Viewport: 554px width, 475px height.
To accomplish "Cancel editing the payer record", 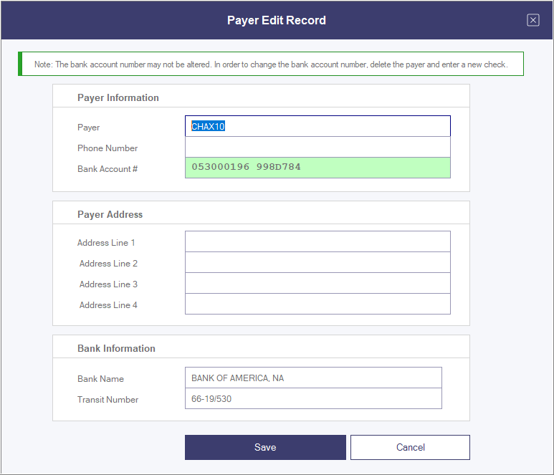I will pyautogui.click(x=410, y=447).
